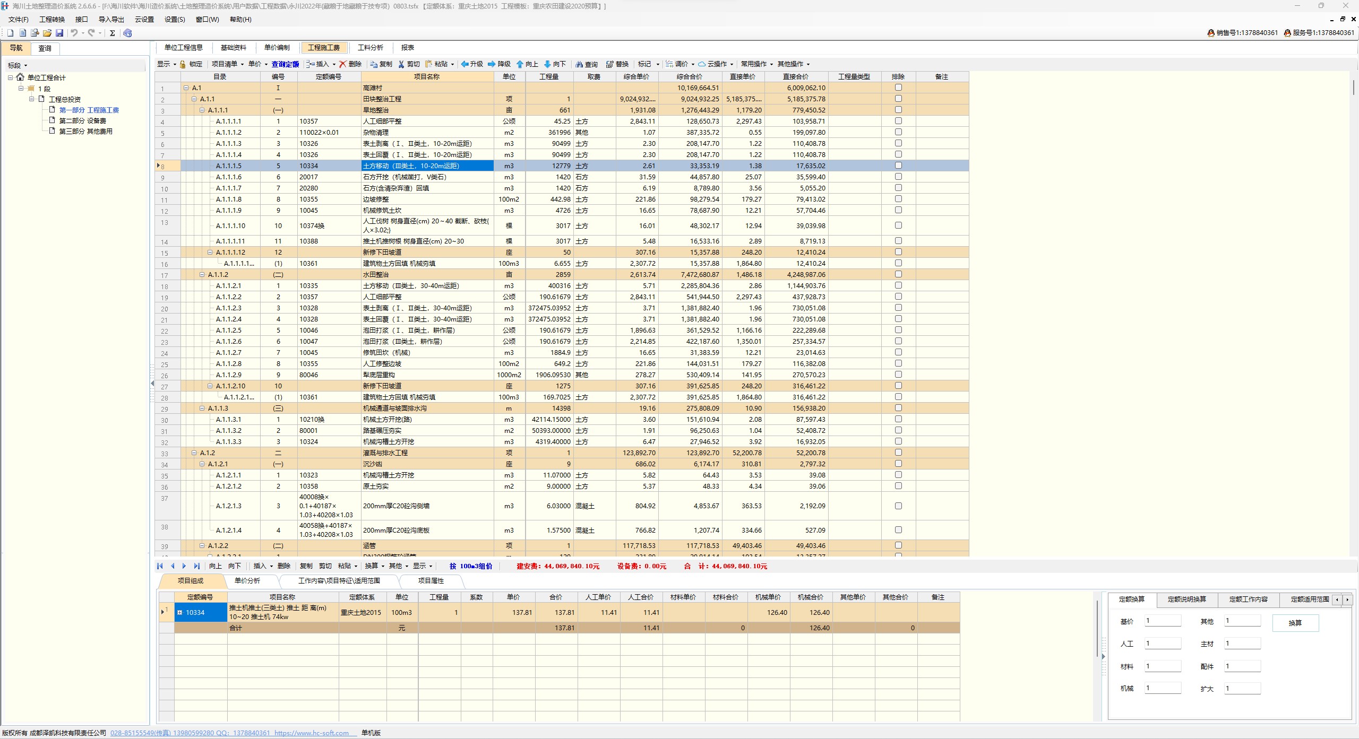
Task: Tick the 排除 checkbox for 田块整治工程
Action: (898, 99)
